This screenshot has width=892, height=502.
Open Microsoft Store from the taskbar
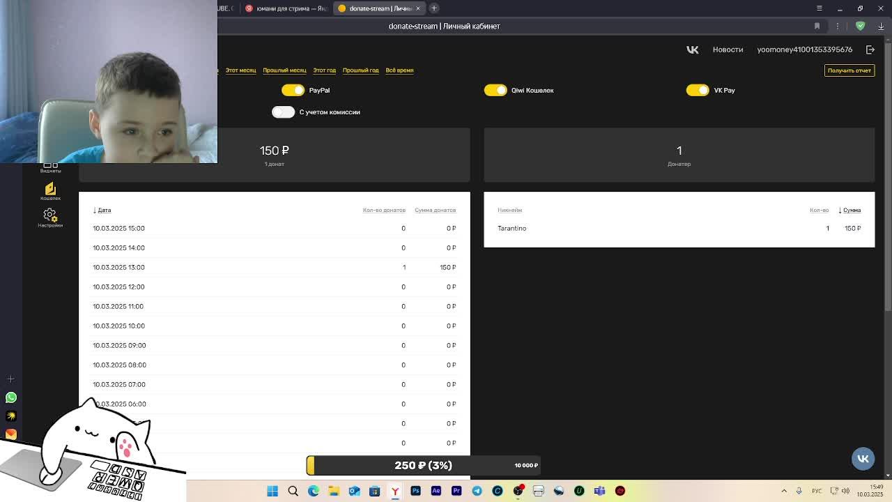coord(374,491)
